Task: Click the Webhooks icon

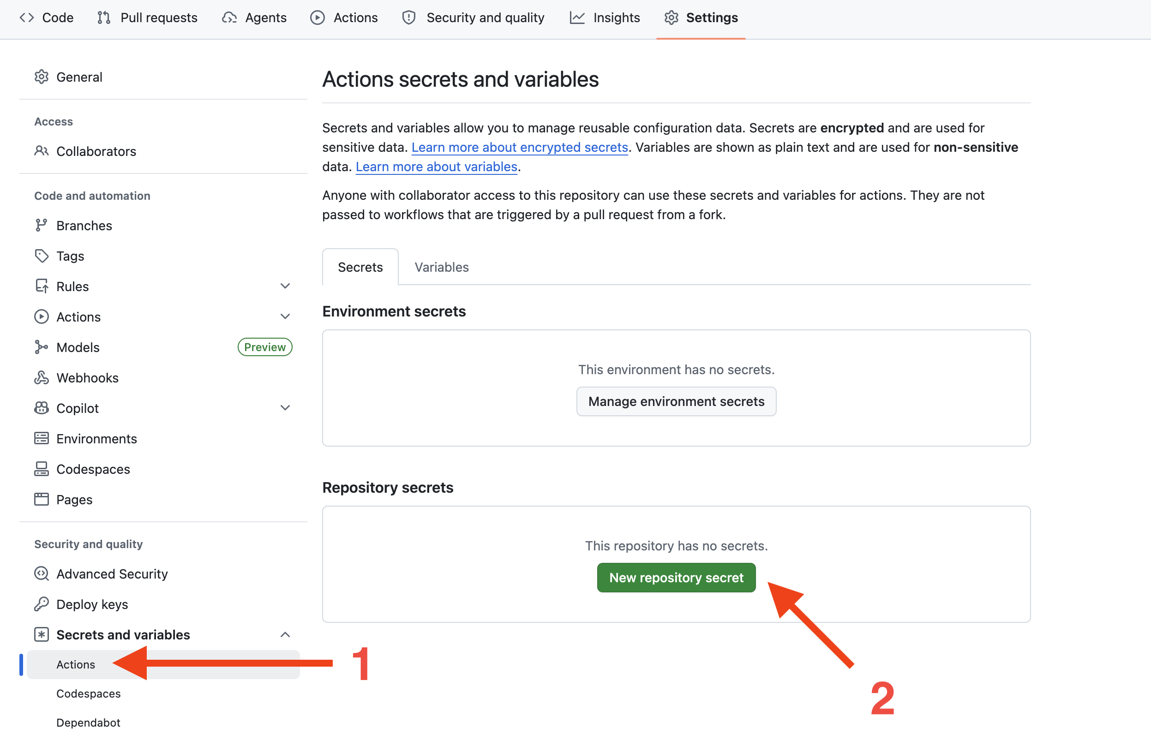Action: coord(42,378)
